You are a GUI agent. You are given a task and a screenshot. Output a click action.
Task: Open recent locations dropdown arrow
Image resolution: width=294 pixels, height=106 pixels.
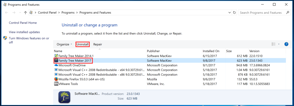pos(20,13)
